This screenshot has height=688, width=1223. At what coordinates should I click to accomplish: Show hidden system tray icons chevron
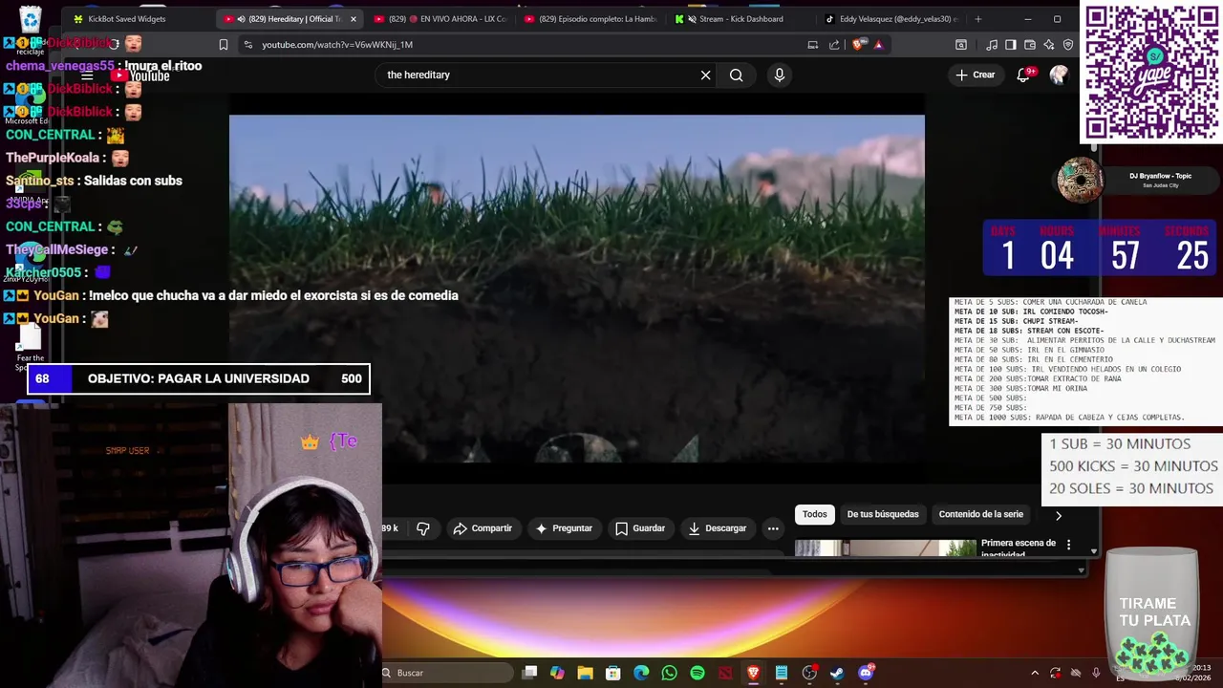pyautogui.click(x=1035, y=673)
